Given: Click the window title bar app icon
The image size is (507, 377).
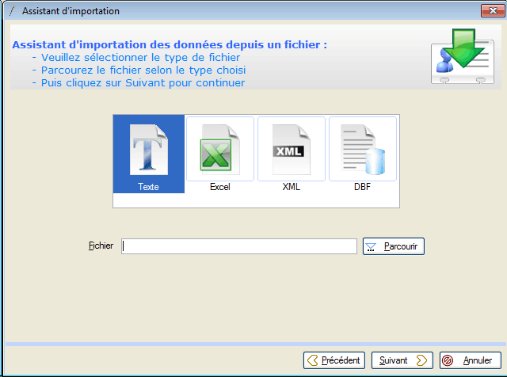Looking at the screenshot, I should [x=13, y=10].
